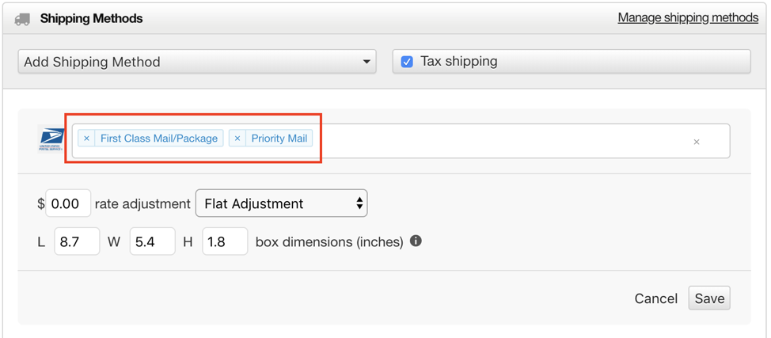Remove the Priority Mail tag
Image resolution: width=771 pixels, height=338 pixels.
(237, 139)
